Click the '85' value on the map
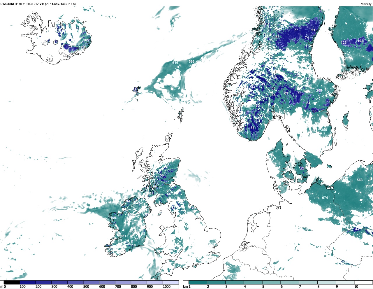 pyautogui.click(x=277, y=37)
